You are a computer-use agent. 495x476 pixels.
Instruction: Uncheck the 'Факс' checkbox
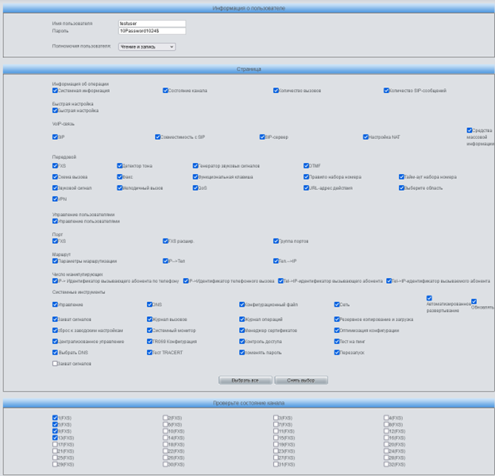click(x=120, y=176)
